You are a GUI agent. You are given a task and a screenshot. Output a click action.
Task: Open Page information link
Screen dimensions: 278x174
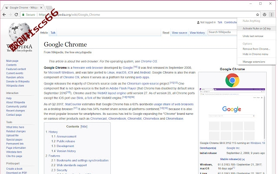point(16,148)
